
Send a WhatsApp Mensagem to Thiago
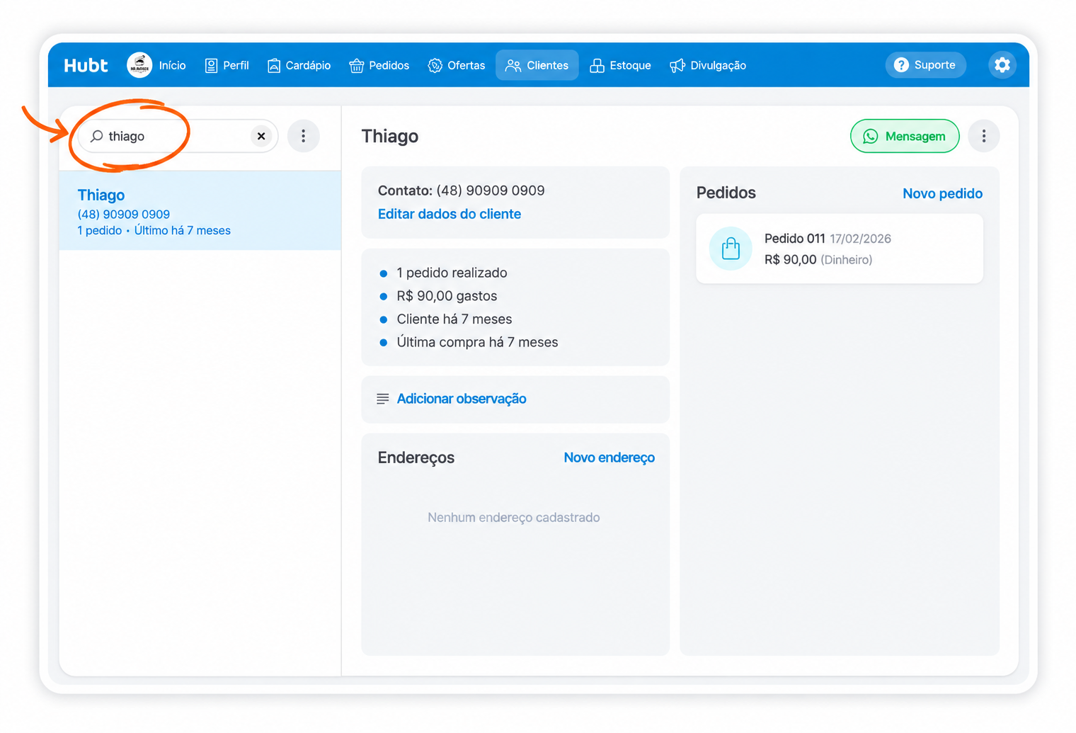905,136
